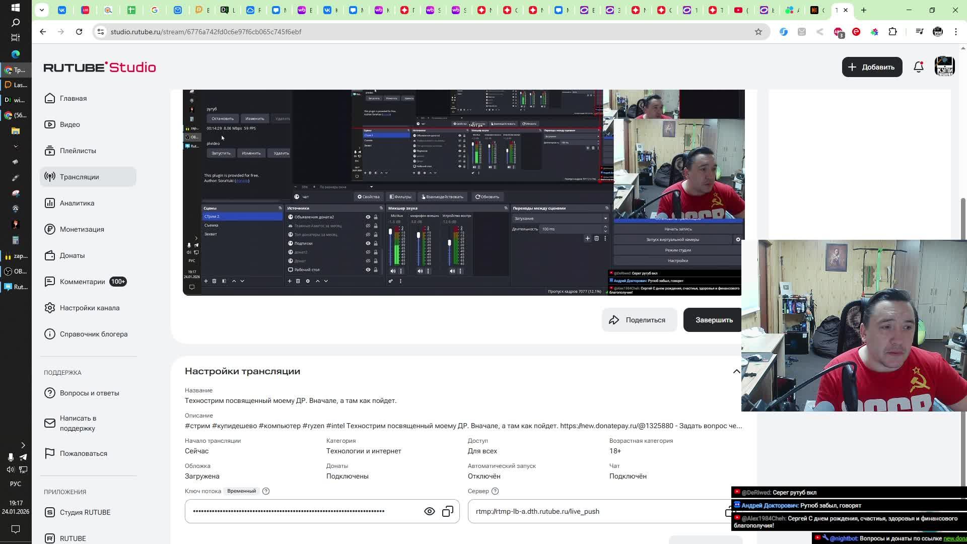Open the profile avatar menu
967x544 pixels.
coord(944,67)
